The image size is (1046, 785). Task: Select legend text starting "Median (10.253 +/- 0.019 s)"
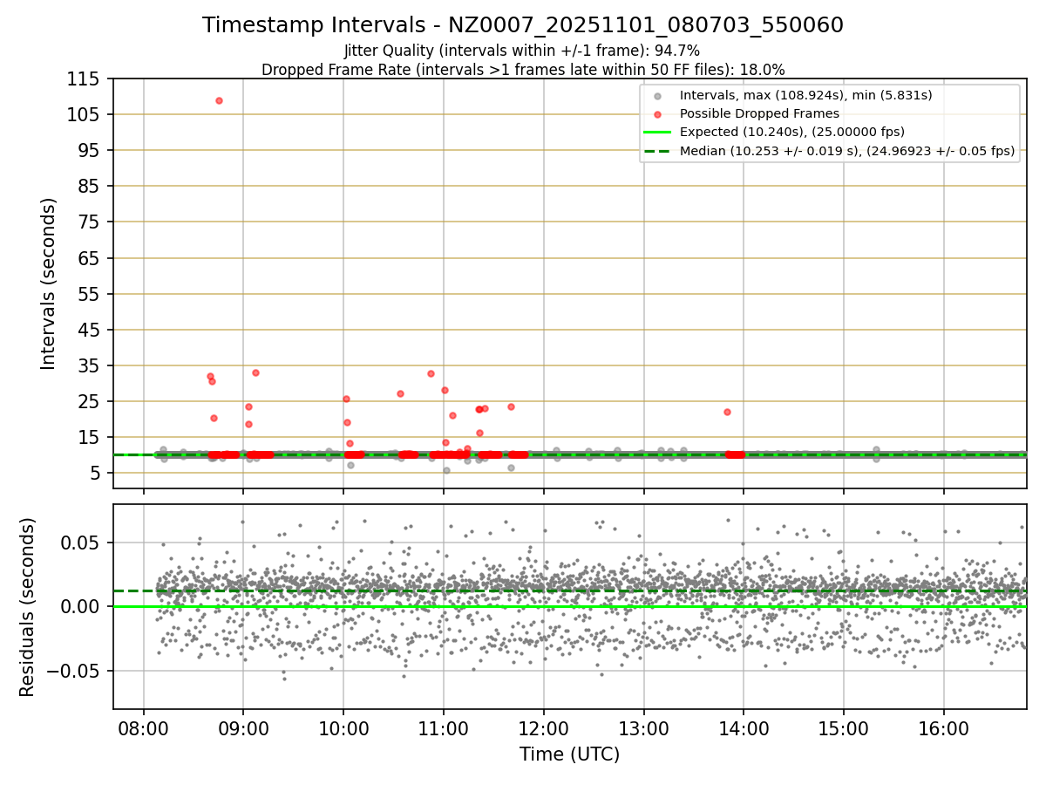pyautogui.click(x=847, y=151)
